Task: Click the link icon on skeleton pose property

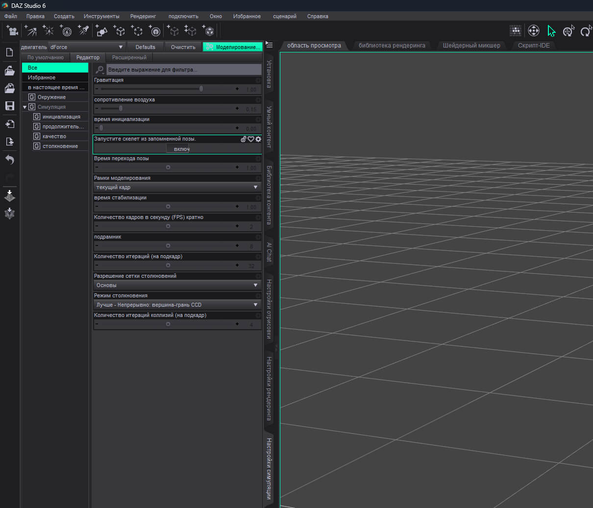Action: [244, 139]
